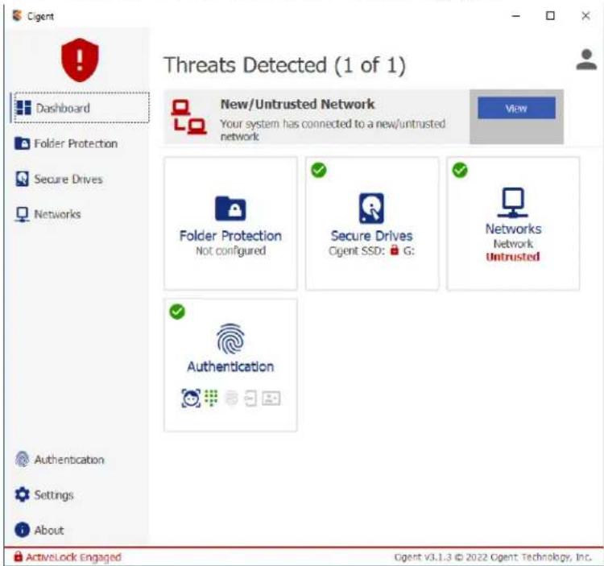
Task: Click green checkmark on Networks card
Action: (x=460, y=170)
